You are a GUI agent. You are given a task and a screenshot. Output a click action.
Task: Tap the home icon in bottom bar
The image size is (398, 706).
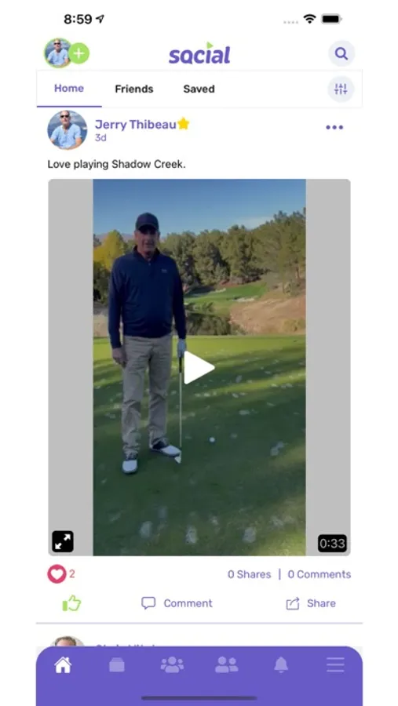coord(63,664)
